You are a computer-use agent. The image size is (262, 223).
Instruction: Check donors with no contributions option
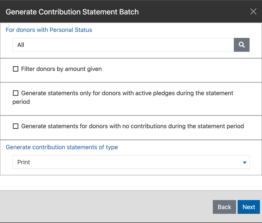[16, 126]
